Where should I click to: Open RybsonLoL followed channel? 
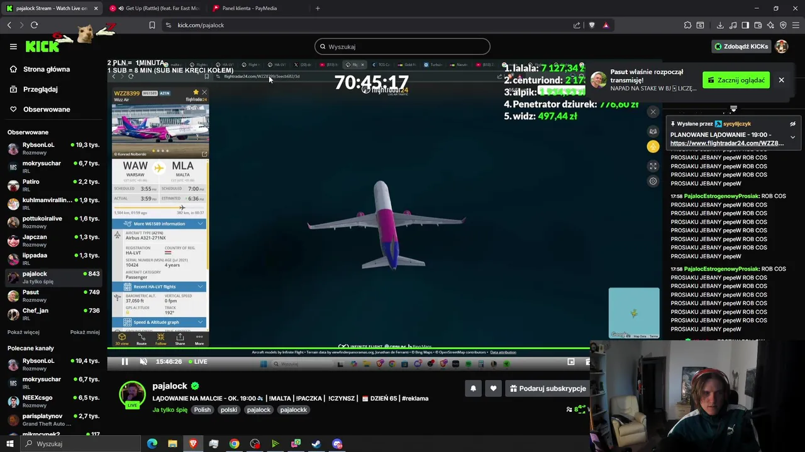53,149
